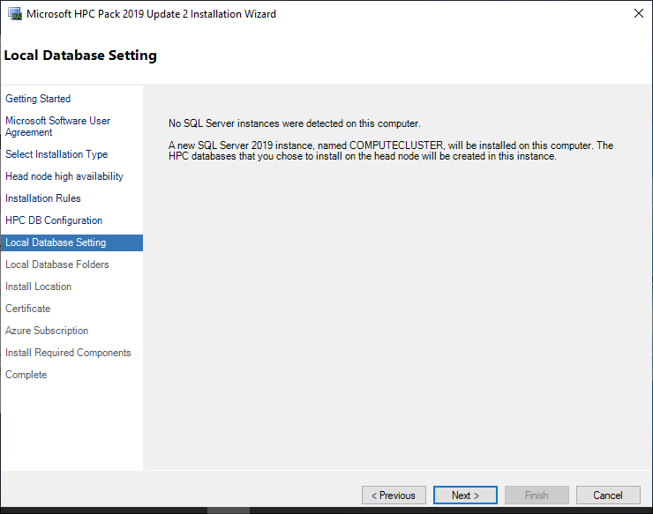Open Head node high availability step
Viewport: 653px width, 514px height.
pos(64,176)
